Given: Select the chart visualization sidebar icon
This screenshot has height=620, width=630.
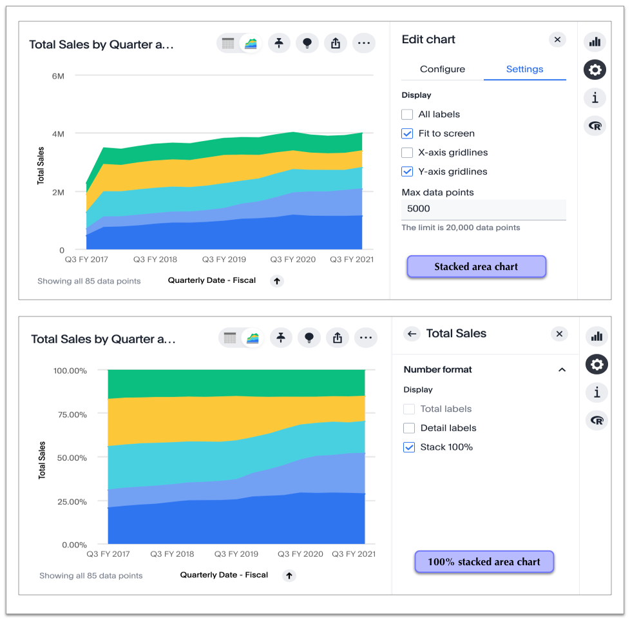Looking at the screenshot, I should tap(595, 41).
